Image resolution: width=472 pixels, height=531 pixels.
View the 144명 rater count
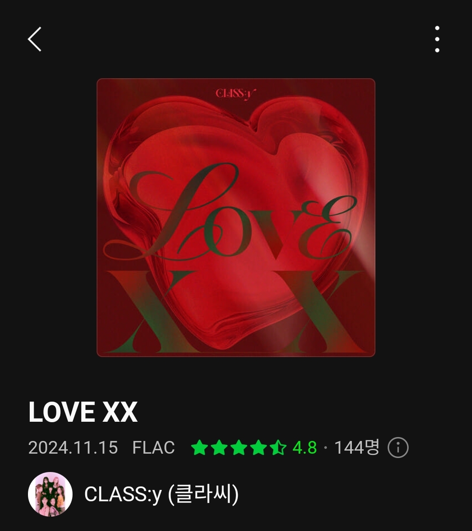[357, 448]
